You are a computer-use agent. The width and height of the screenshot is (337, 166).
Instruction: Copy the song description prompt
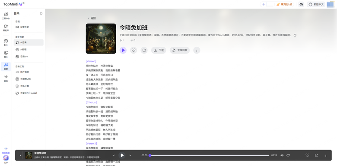[295, 35]
